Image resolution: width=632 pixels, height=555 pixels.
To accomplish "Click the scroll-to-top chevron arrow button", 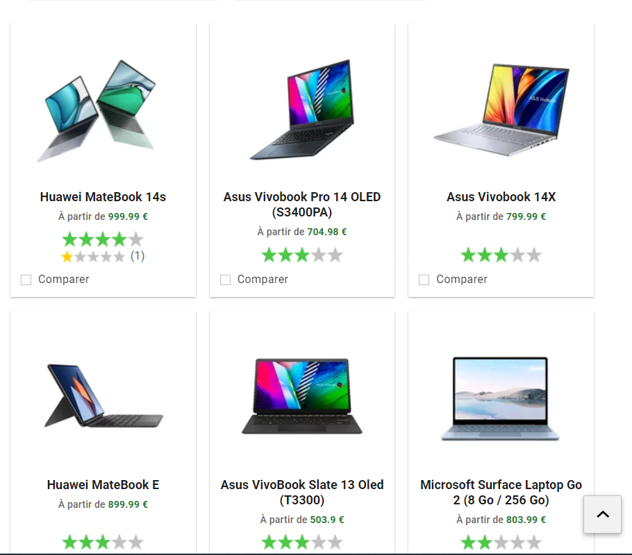I will [602, 514].
